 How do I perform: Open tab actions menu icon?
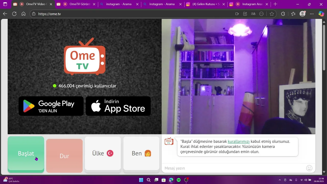5,4
